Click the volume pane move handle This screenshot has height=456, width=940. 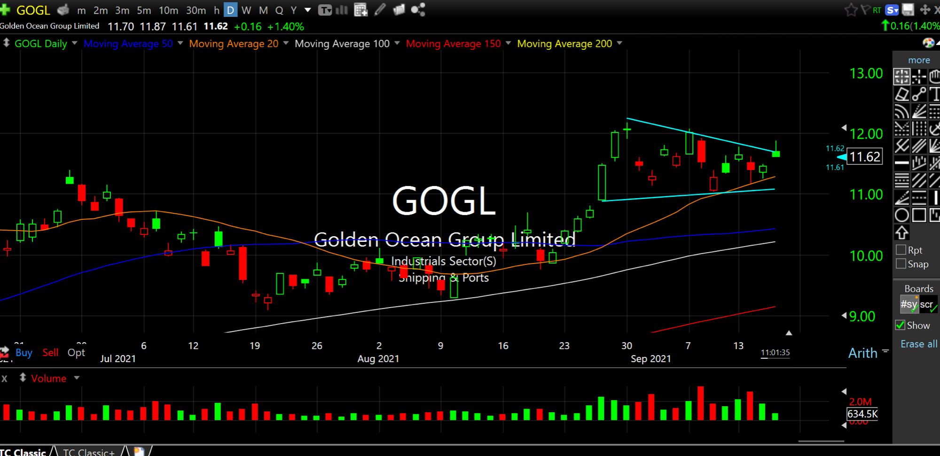pyautogui.click(x=22, y=378)
